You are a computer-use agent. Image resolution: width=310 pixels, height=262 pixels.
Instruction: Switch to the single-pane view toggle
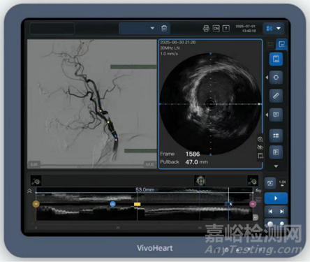tap(270, 44)
